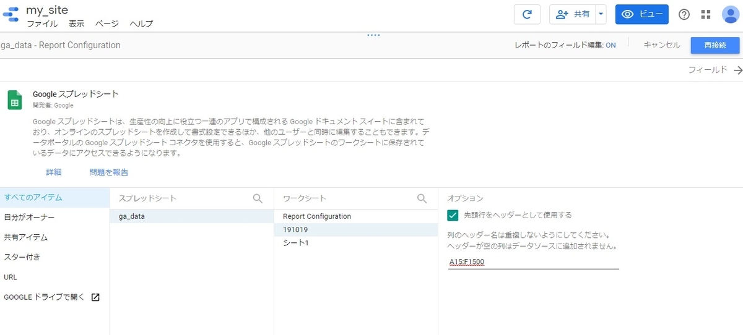Image resolution: width=743 pixels, height=335 pixels.
Task: Open the 表示 menu
Action: (76, 23)
